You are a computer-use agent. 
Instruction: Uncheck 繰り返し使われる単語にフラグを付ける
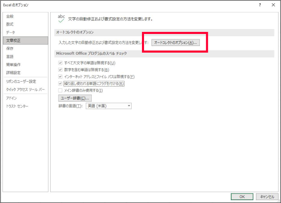tap(61, 84)
